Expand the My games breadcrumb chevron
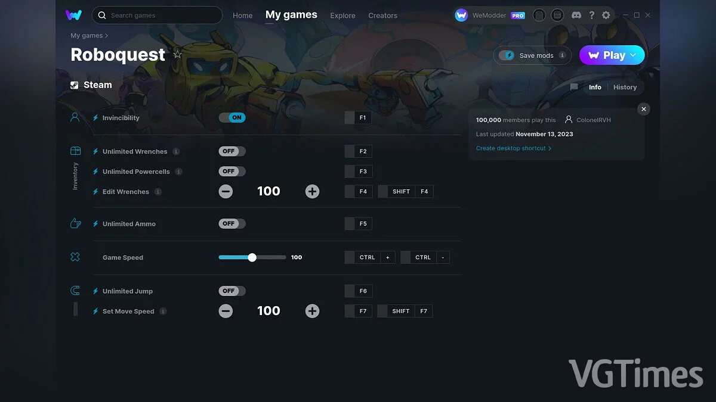Screen dimensions: 716x402 click(107, 36)
